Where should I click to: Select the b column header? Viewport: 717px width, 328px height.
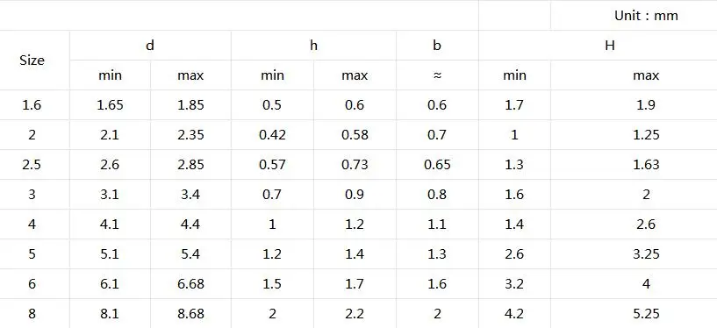[x=437, y=46]
